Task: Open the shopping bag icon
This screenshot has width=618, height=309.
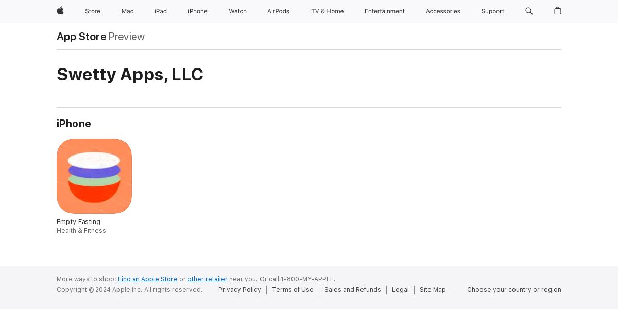Action: tap(558, 11)
